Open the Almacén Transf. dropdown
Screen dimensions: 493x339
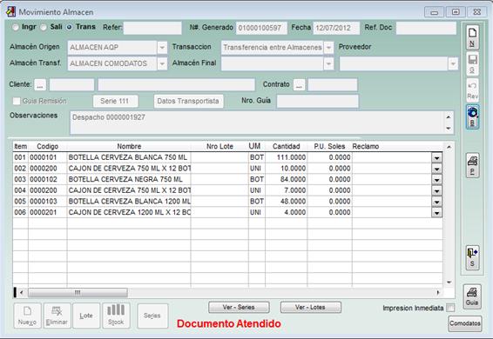(x=162, y=63)
